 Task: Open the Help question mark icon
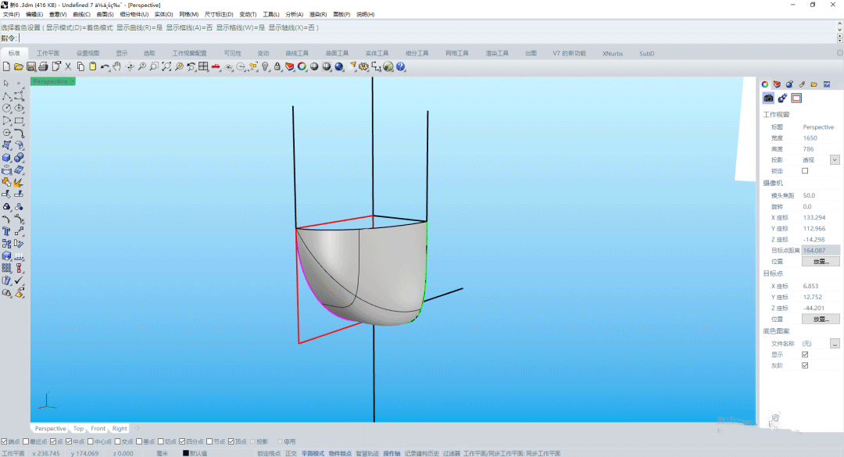(401, 67)
